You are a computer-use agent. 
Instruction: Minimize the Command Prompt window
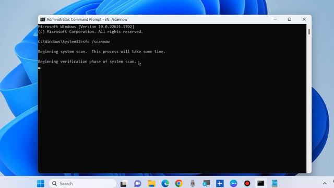(275, 19)
